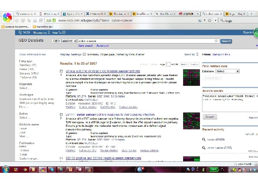
Task: Open PowerPoint from the taskbar
Action: coord(71,170)
